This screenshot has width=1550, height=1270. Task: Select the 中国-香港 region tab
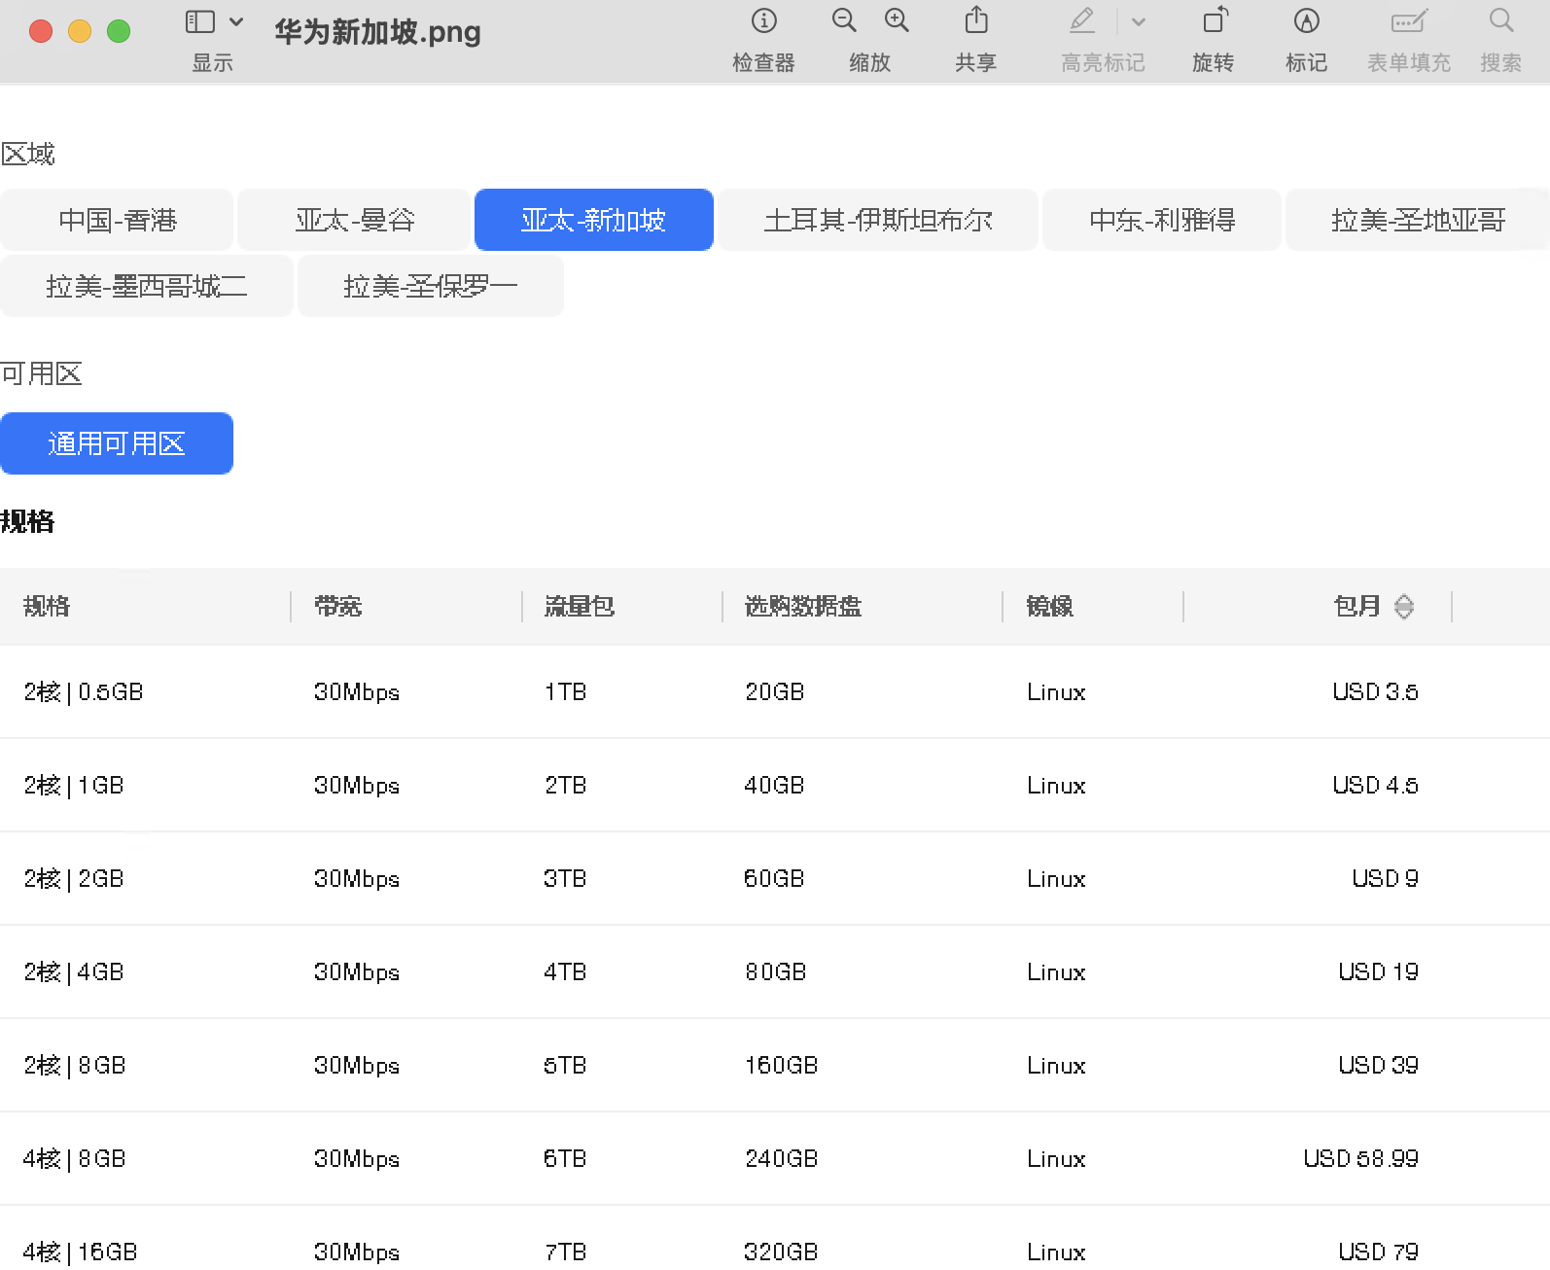point(117,221)
